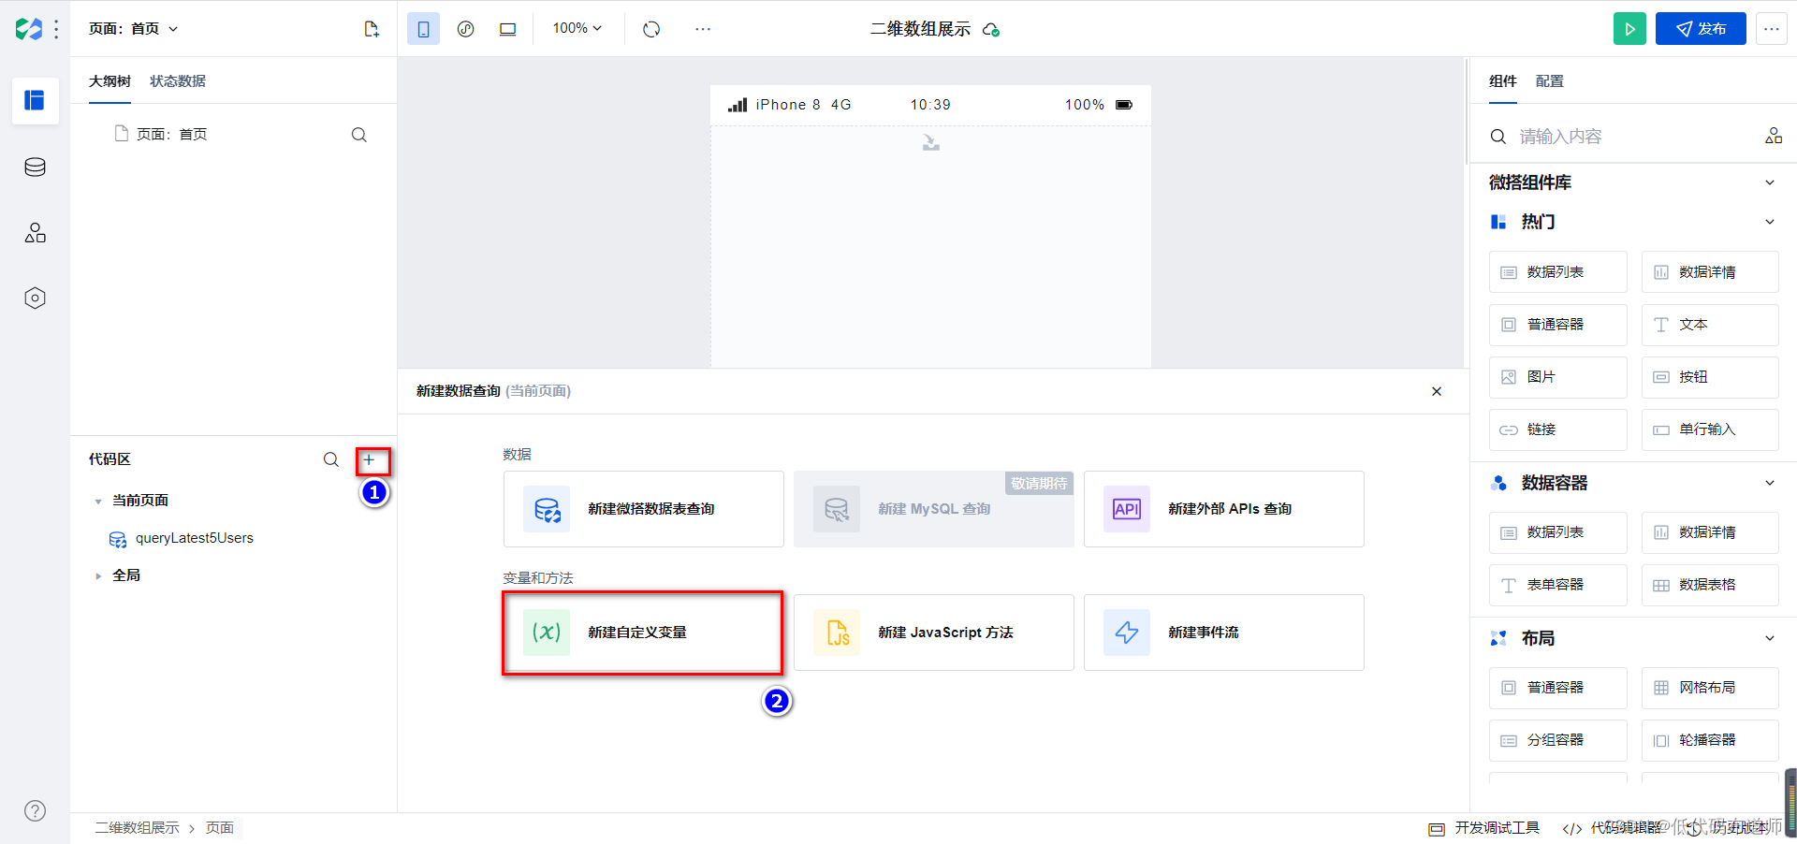The image size is (1797, 844).
Task: Pick the 链接 component
Action: pos(1558,429)
